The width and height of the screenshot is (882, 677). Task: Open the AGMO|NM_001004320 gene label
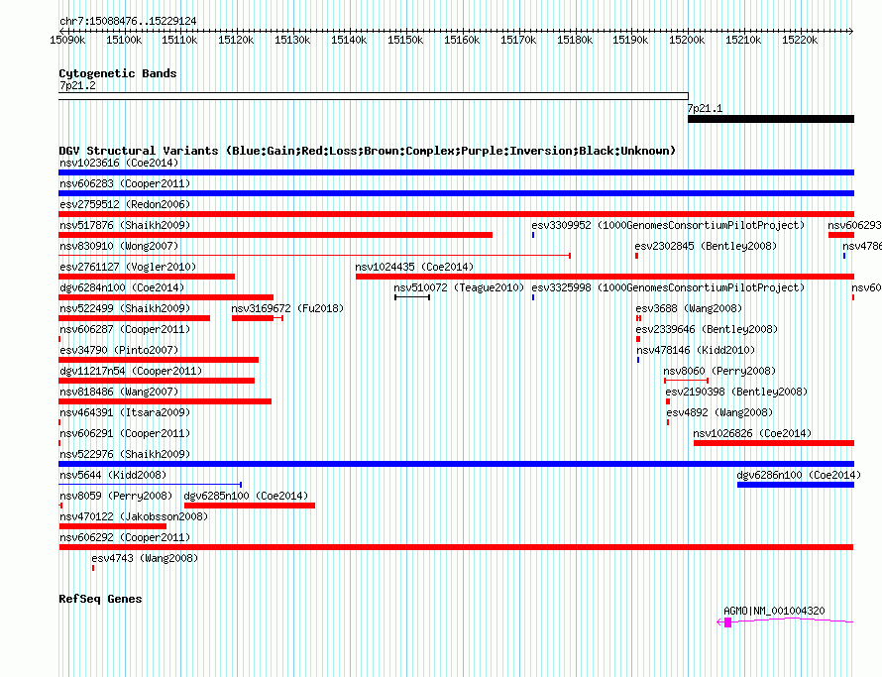[774, 611]
